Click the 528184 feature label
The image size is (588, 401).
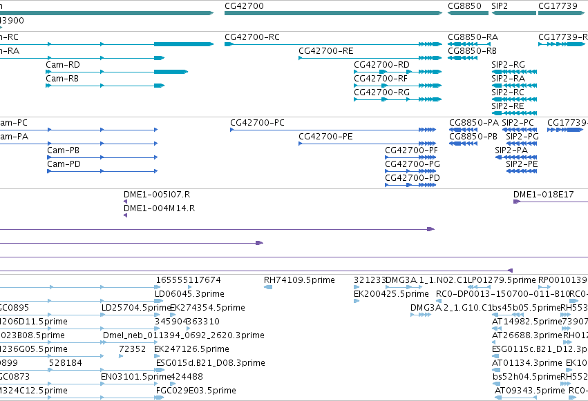[x=66, y=363]
